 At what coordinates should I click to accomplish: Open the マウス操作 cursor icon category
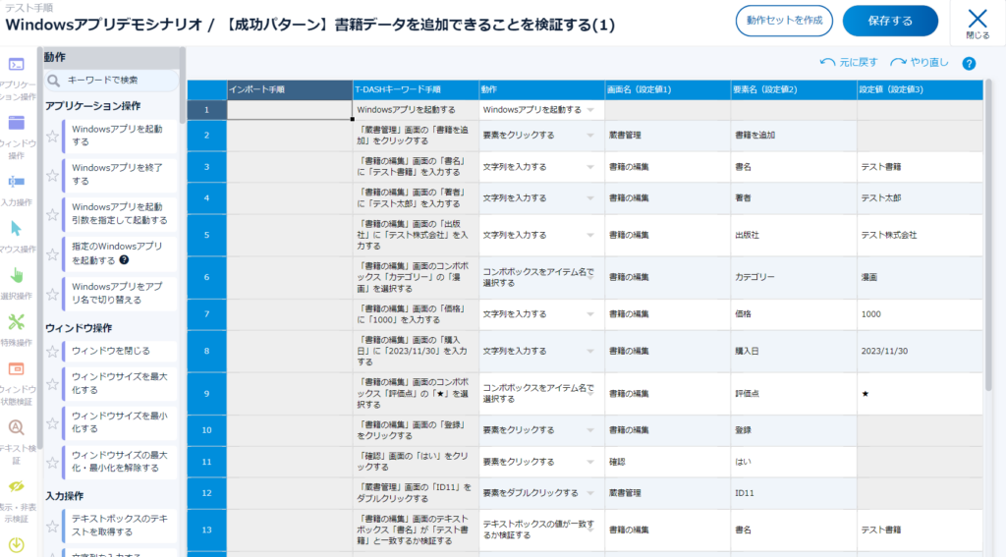tap(16, 229)
